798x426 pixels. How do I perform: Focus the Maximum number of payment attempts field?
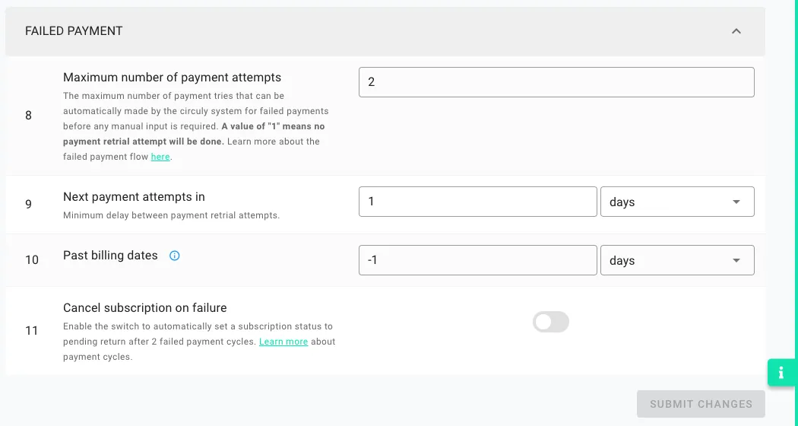(x=556, y=82)
